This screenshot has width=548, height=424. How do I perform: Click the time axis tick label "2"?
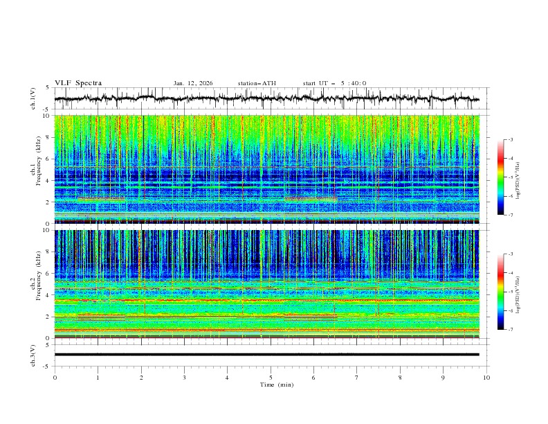(x=141, y=378)
